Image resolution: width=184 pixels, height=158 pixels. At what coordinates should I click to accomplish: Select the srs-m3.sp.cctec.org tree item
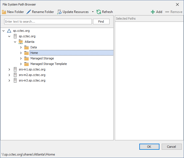point(32,80)
